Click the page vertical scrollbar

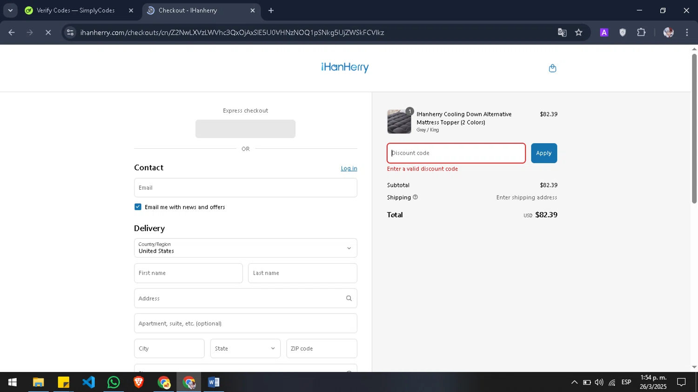694,128
